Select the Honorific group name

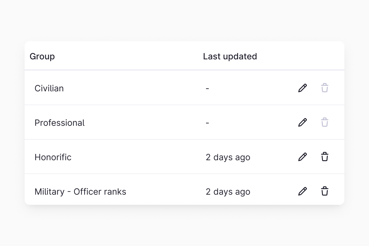[53, 157]
